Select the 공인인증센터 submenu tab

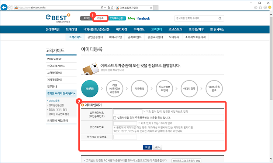95,37
